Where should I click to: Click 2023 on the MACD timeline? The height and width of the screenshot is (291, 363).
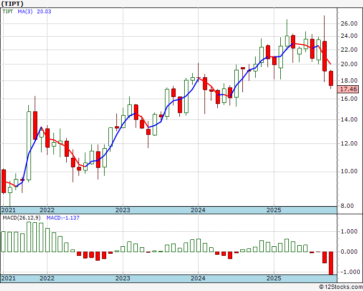point(123,278)
